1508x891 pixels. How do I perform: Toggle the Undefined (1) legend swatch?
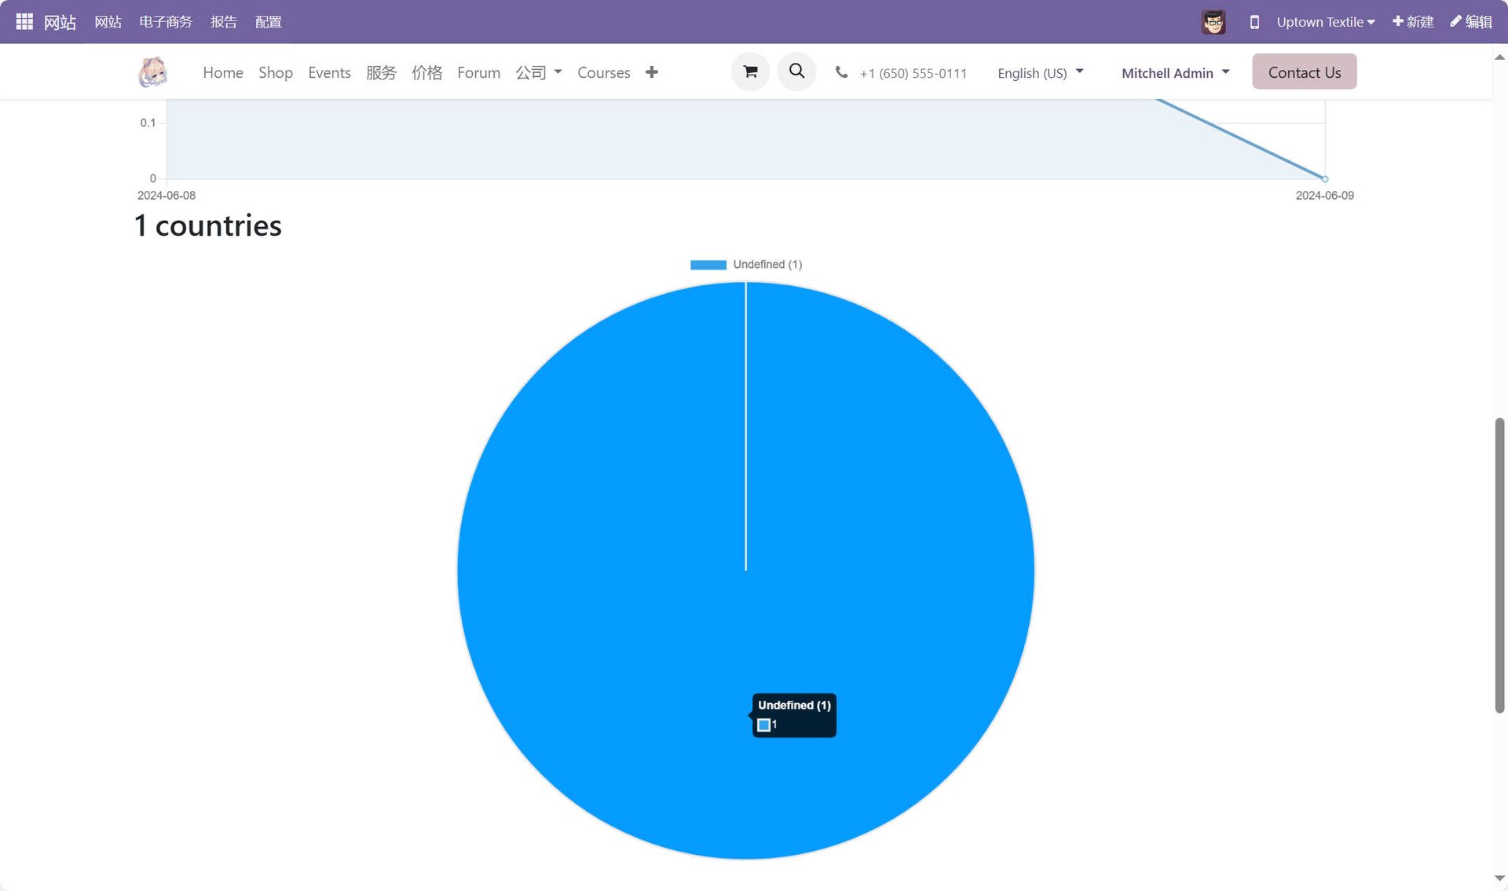[708, 265]
